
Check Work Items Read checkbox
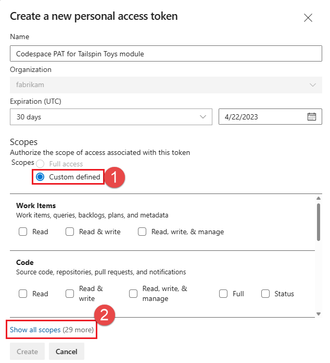point(23,232)
